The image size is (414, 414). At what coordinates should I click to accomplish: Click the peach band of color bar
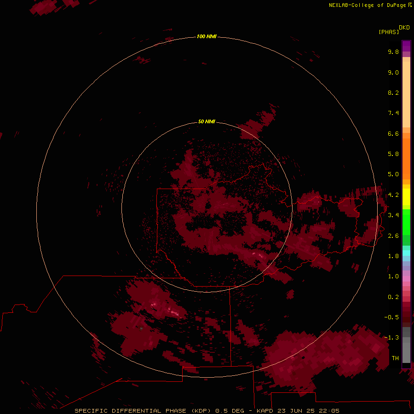[x=406, y=92]
